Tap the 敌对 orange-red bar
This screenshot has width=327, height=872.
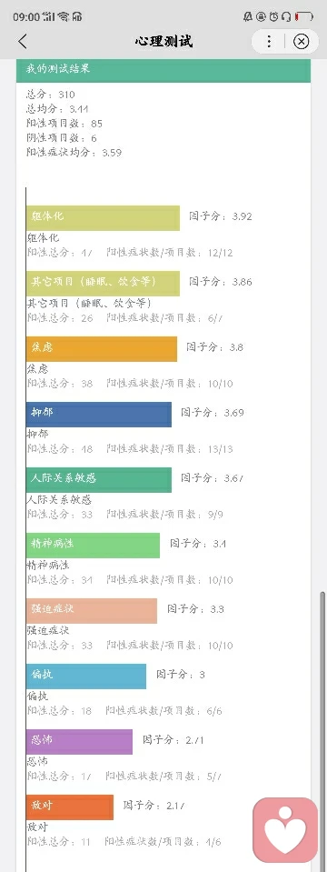tap(70, 807)
